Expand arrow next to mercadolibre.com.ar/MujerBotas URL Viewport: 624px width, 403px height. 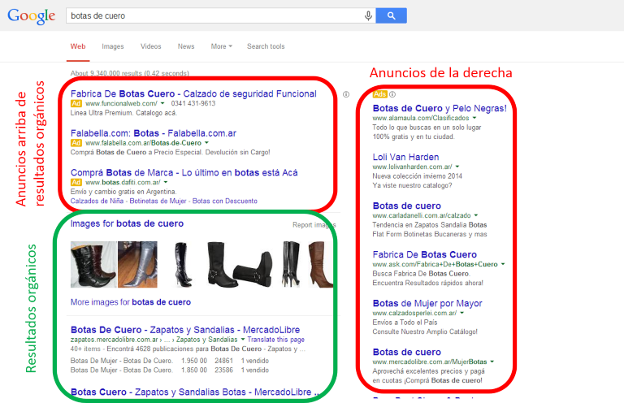click(x=492, y=362)
